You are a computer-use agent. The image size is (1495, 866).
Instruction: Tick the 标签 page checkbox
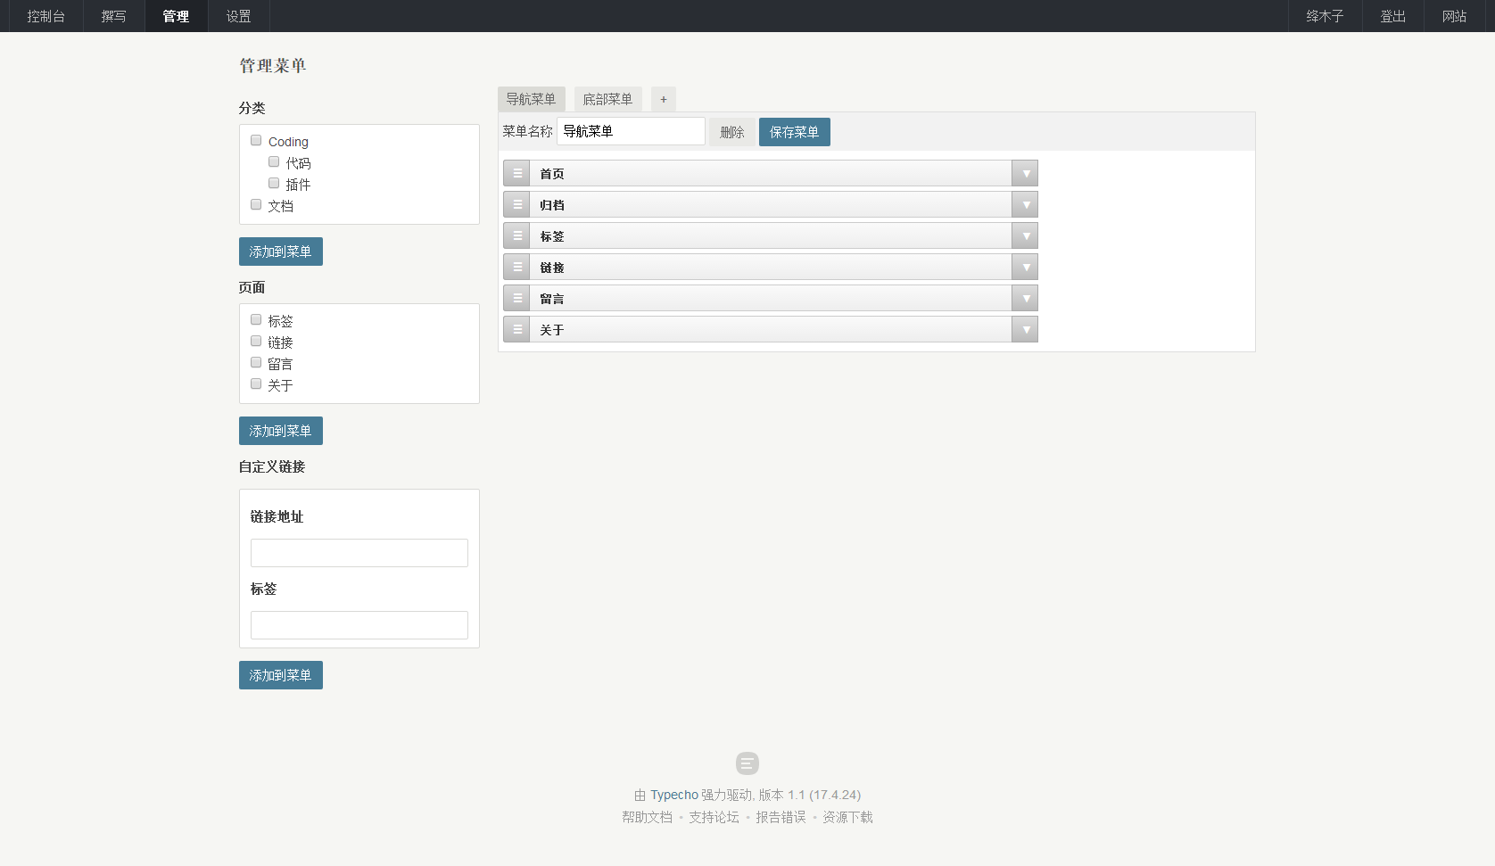(x=256, y=319)
